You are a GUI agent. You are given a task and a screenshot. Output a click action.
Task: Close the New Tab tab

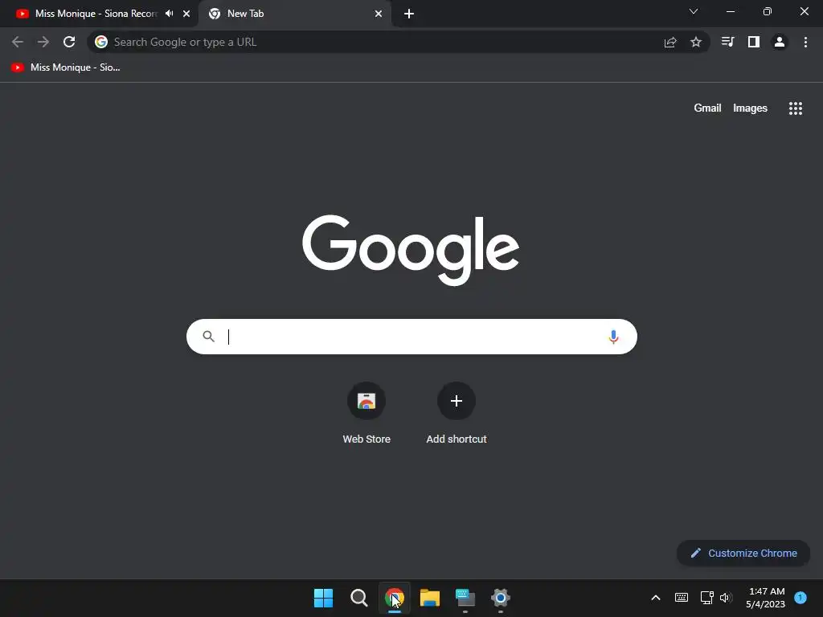tap(379, 14)
